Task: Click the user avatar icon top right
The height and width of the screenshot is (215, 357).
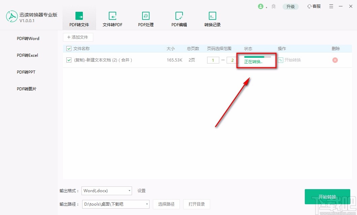Action: (x=261, y=6)
